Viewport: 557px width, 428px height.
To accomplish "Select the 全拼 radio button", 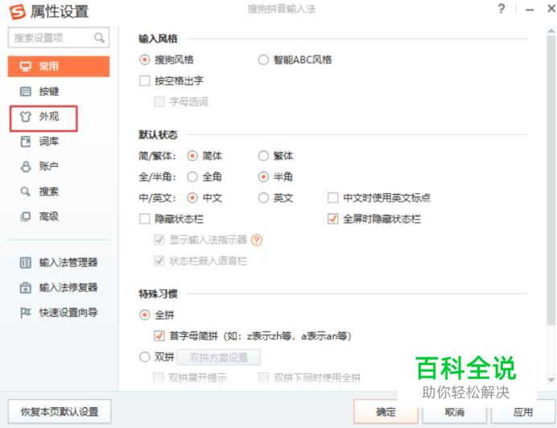I will point(145,315).
